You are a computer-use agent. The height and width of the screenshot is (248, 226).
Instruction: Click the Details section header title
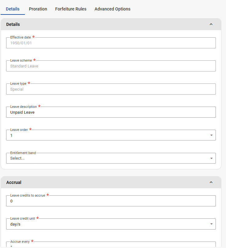(13, 24)
